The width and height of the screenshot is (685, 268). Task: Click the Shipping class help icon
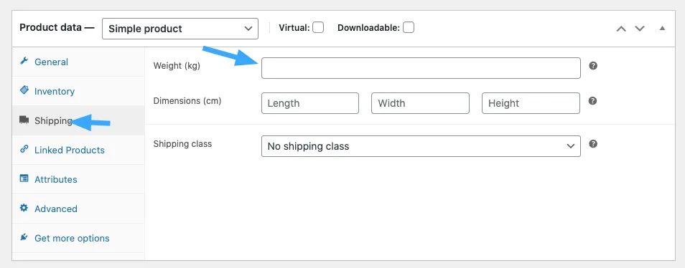click(x=593, y=144)
